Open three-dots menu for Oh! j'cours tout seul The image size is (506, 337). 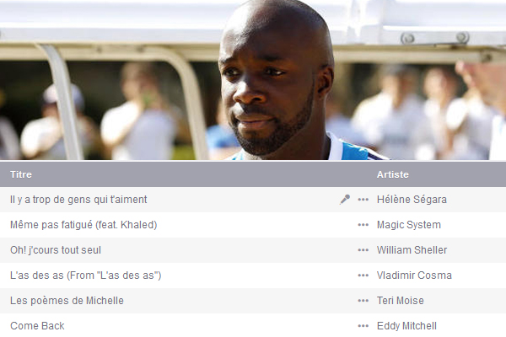point(363,250)
